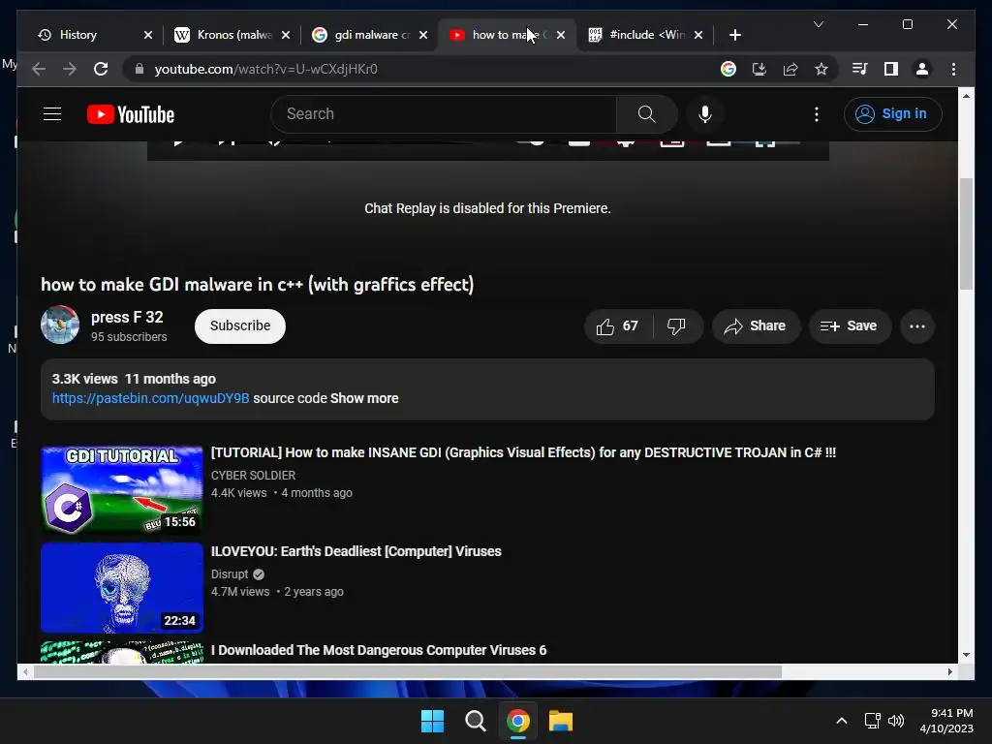Open clock and date 9:41 PM
The width and height of the screenshot is (992, 744).
pos(946,721)
